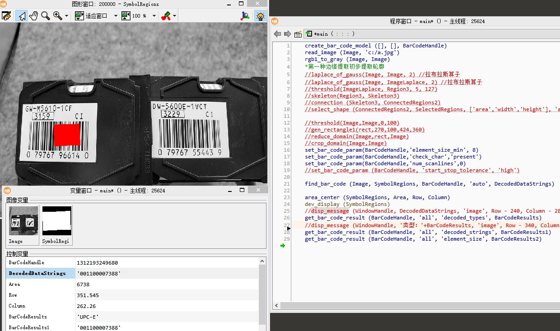The image size is (560, 331).
Task: Click the HALCON logo of graphics window
Action: pyautogui.click(x=4, y=4)
